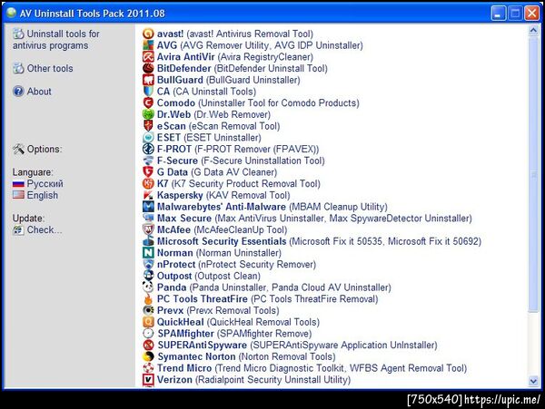Click the QuickHeal orange Q icon
The width and height of the screenshot is (545, 409).
click(x=148, y=322)
